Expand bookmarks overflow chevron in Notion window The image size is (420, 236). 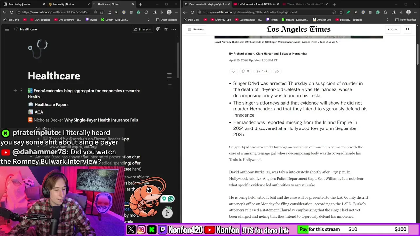click(148, 20)
